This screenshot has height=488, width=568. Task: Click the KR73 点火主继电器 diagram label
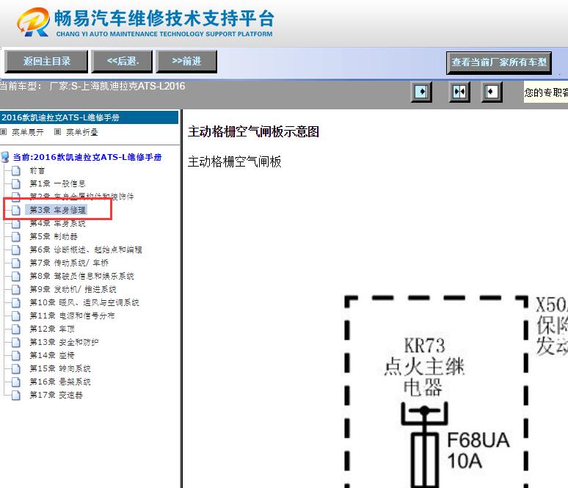(x=423, y=366)
